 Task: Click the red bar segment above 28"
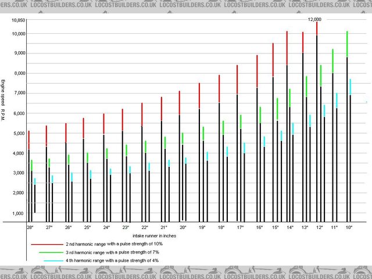click(29, 140)
